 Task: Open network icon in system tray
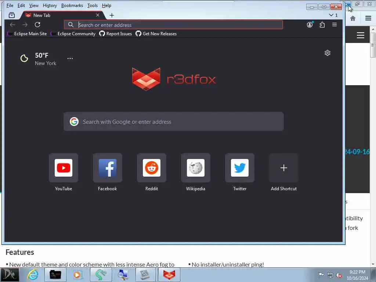pos(330,275)
